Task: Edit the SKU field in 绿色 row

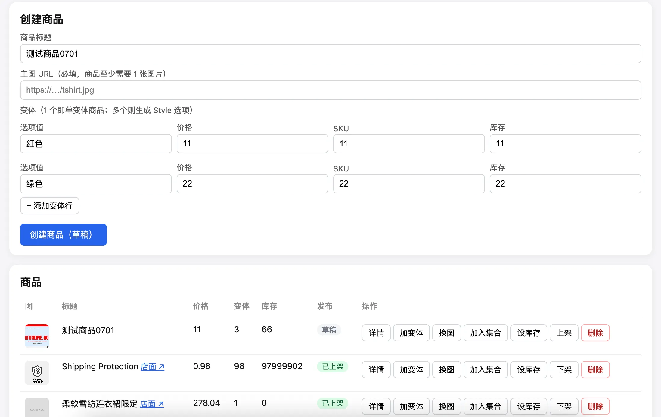Action: click(409, 184)
